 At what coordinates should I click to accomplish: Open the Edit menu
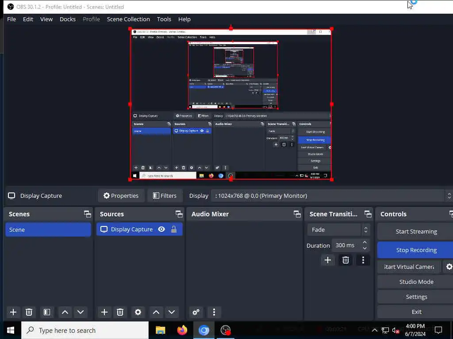click(x=28, y=19)
